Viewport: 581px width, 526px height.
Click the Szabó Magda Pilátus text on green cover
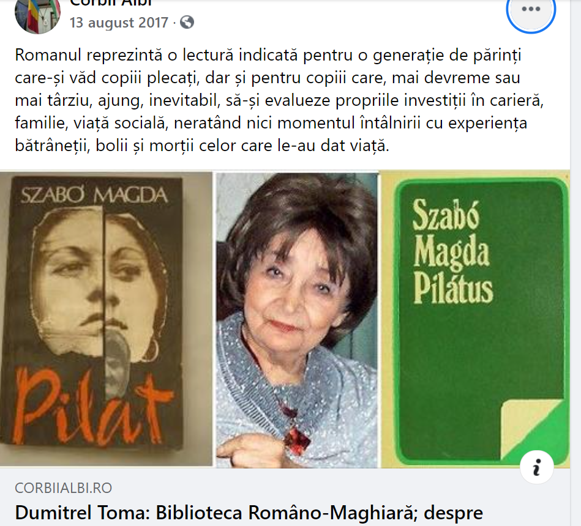(453, 252)
